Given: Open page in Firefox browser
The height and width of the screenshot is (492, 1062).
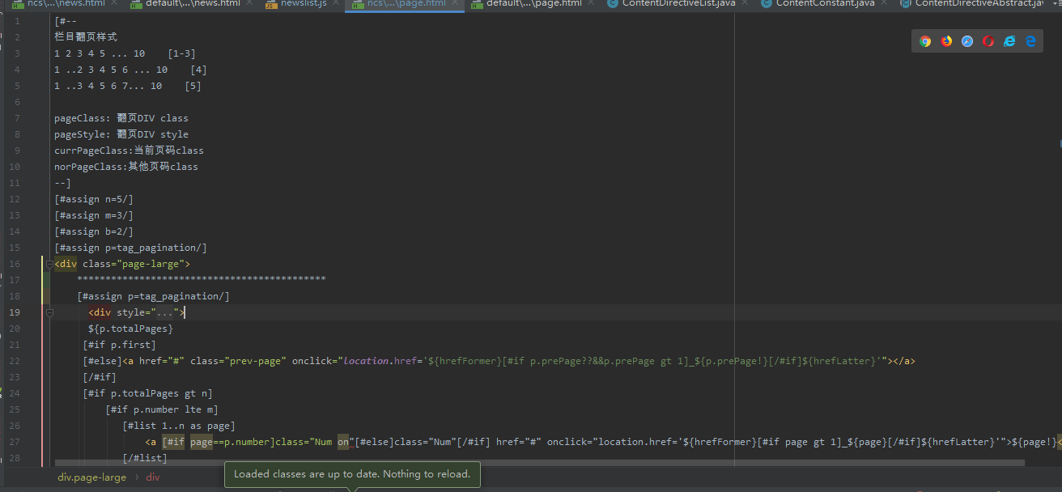Looking at the screenshot, I should point(946,41).
